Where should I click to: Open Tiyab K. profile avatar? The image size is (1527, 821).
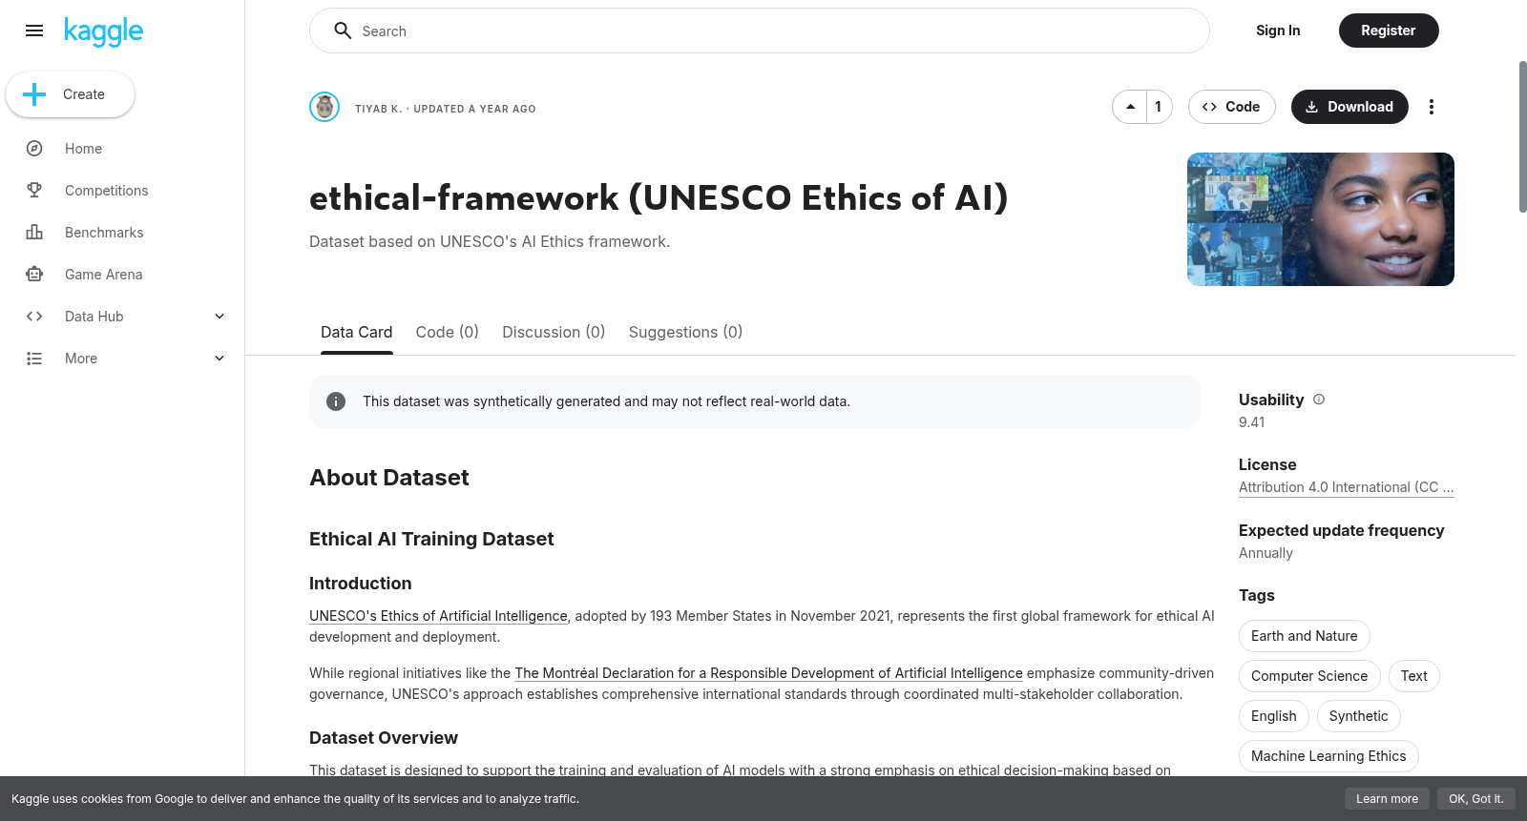(x=324, y=107)
